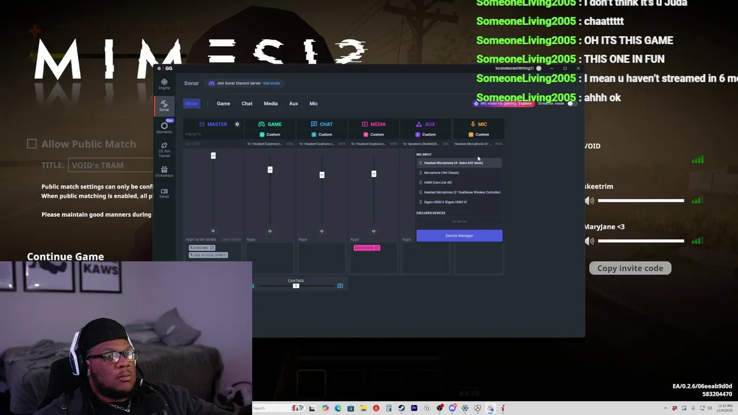Viewport: 738px width, 415px height.
Task: Open the 3D Aim Trainer sidebar item
Action: 164,150
